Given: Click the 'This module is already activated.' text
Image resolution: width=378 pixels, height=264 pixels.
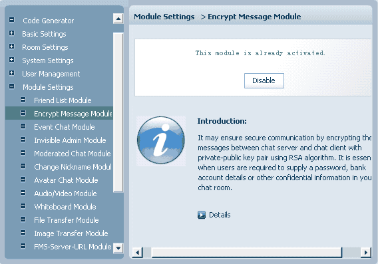Looking at the screenshot, I should click(260, 53).
